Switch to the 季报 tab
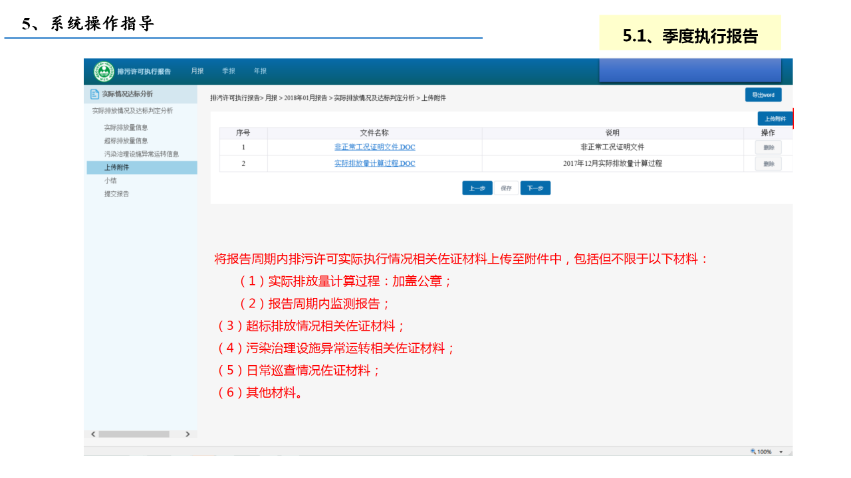Viewport: 851px width, 478px height. [229, 71]
